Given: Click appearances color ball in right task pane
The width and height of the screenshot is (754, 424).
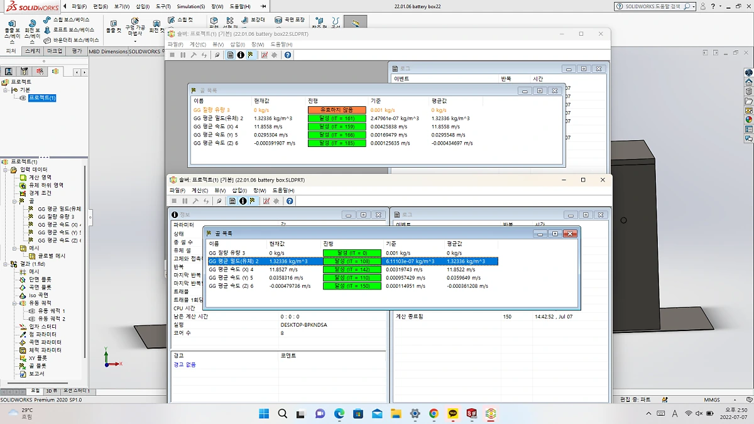Looking at the screenshot, I should point(748,119).
